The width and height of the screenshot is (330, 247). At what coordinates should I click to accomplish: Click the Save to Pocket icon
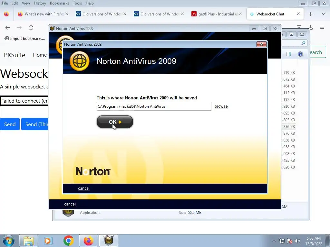[x=299, y=27]
